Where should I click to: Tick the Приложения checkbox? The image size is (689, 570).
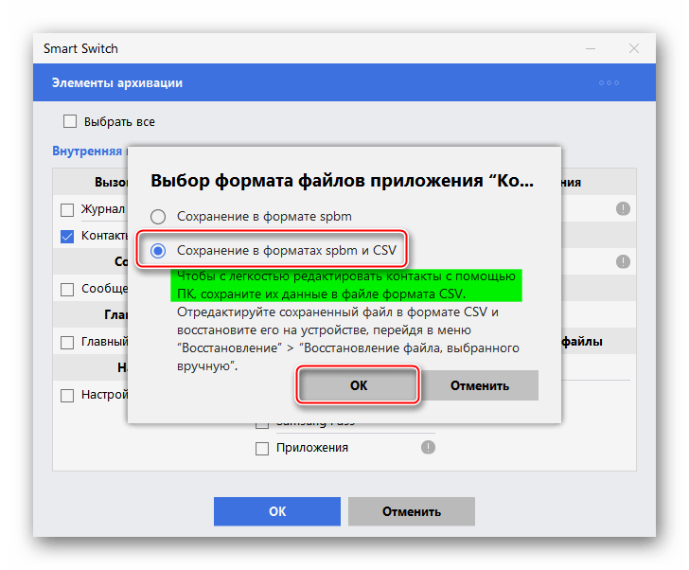click(262, 449)
